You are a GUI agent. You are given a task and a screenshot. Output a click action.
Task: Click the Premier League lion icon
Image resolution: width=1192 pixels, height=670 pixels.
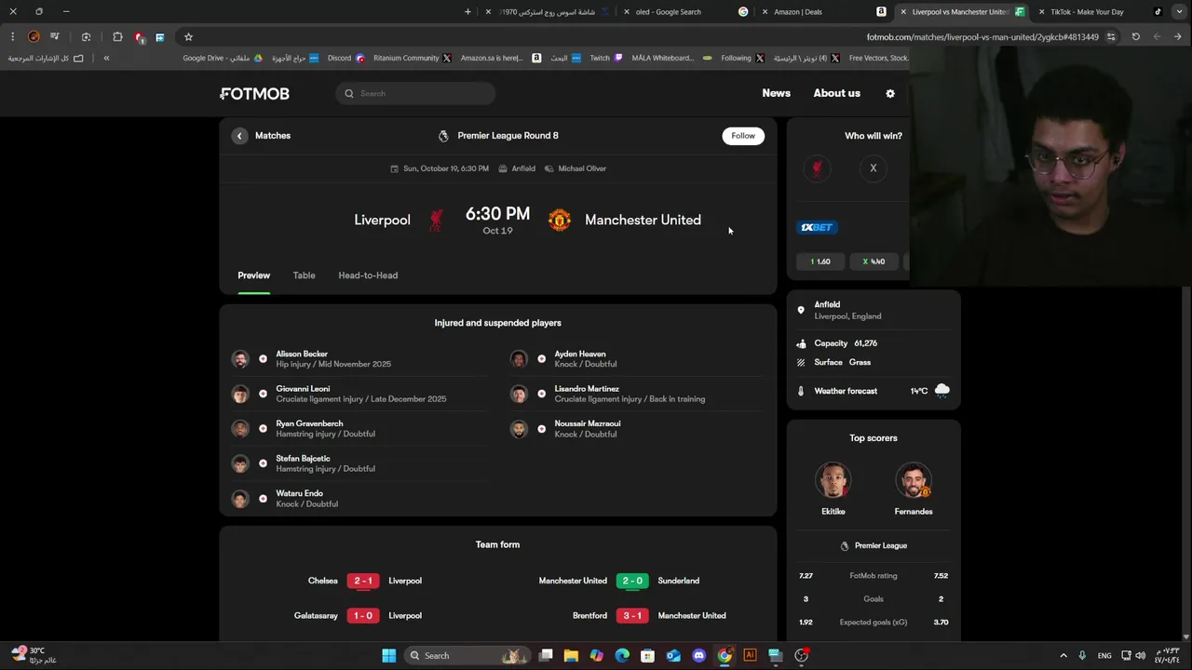click(443, 136)
